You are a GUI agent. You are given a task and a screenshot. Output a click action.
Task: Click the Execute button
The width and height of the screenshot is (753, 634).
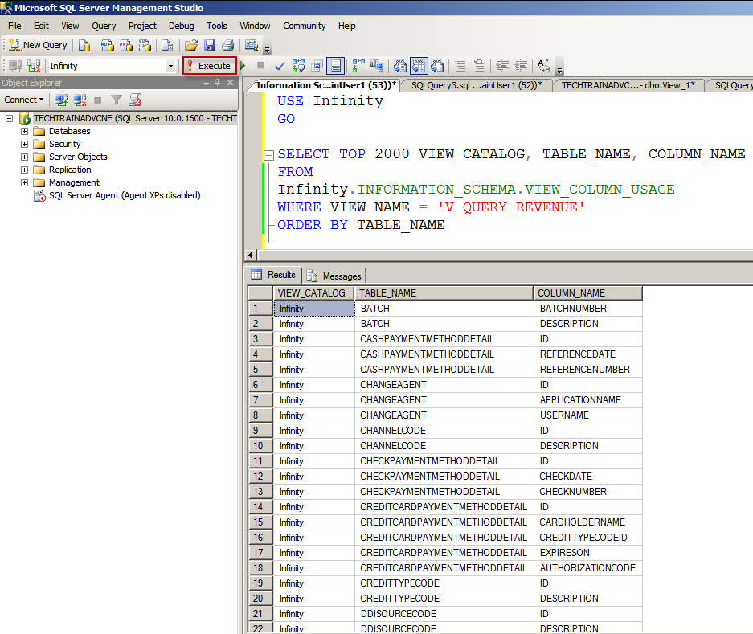point(210,66)
